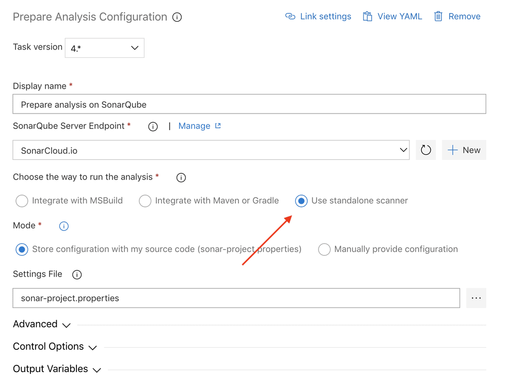Choose Store configuration with my source code

(x=22, y=249)
